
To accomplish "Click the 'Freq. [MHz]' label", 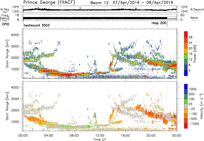I will pos(5,17).
